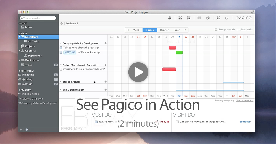
Task: Open Department under Contacts
Action: tap(33, 55)
